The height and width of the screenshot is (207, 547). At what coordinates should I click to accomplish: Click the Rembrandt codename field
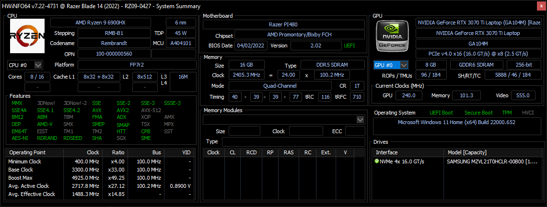click(114, 44)
